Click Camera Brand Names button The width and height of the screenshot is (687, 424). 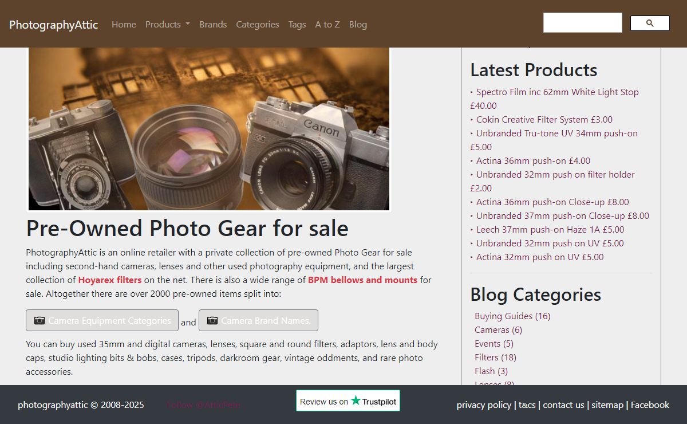(x=258, y=320)
